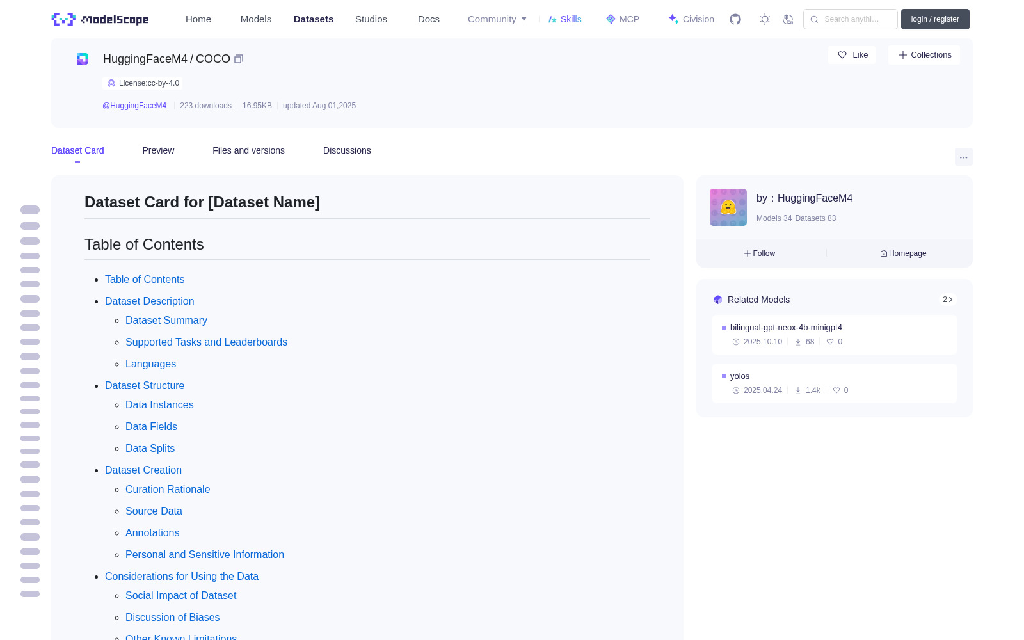This screenshot has width=1024, height=640.
Task: Jump to Dataset Description section
Action: pos(150,301)
